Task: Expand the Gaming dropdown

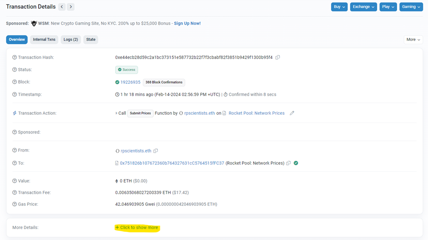Action: tap(411, 7)
